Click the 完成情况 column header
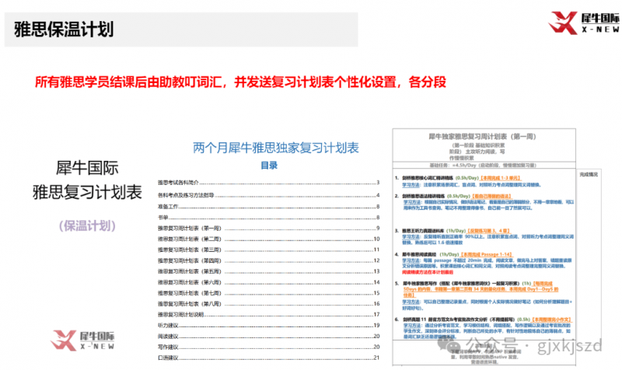Viewport: 622px width, 370px height. (x=589, y=174)
